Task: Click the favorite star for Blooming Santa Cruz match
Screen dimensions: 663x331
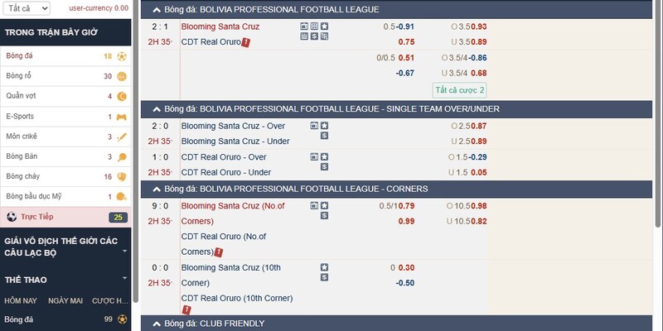Action: tap(324, 26)
